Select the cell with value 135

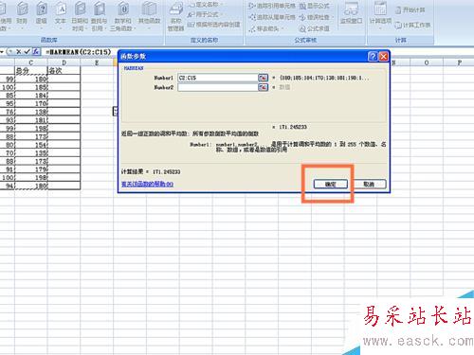pos(31,152)
